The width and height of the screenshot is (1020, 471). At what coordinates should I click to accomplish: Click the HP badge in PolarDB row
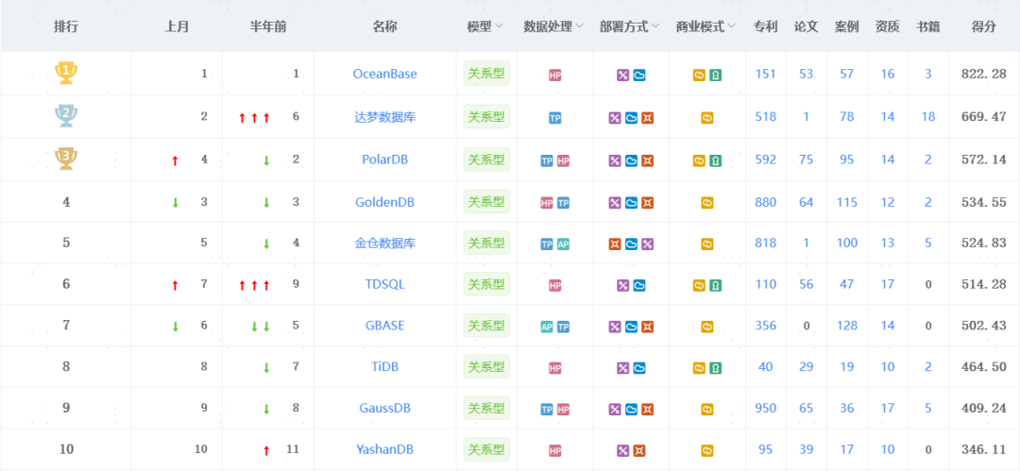(563, 160)
